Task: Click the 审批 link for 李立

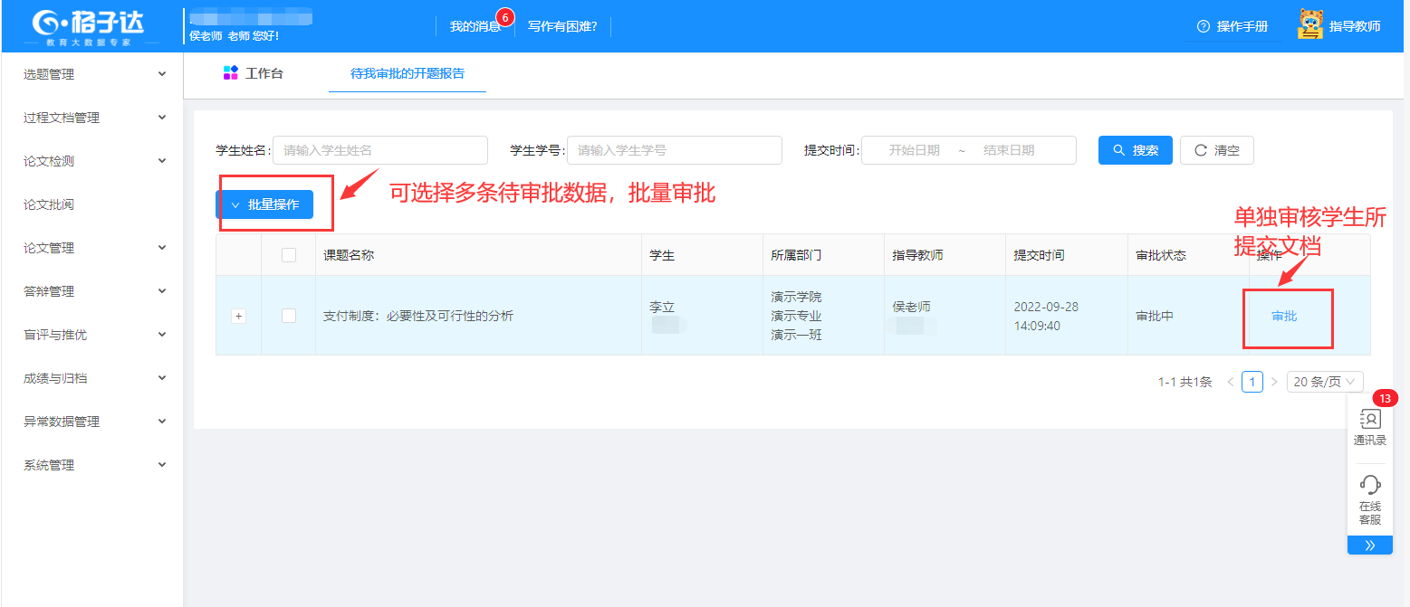Action: click(x=1284, y=316)
